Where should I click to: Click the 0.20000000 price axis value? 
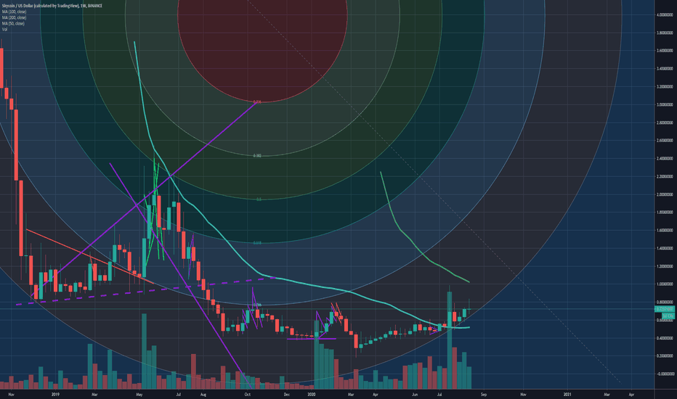[x=665, y=356]
